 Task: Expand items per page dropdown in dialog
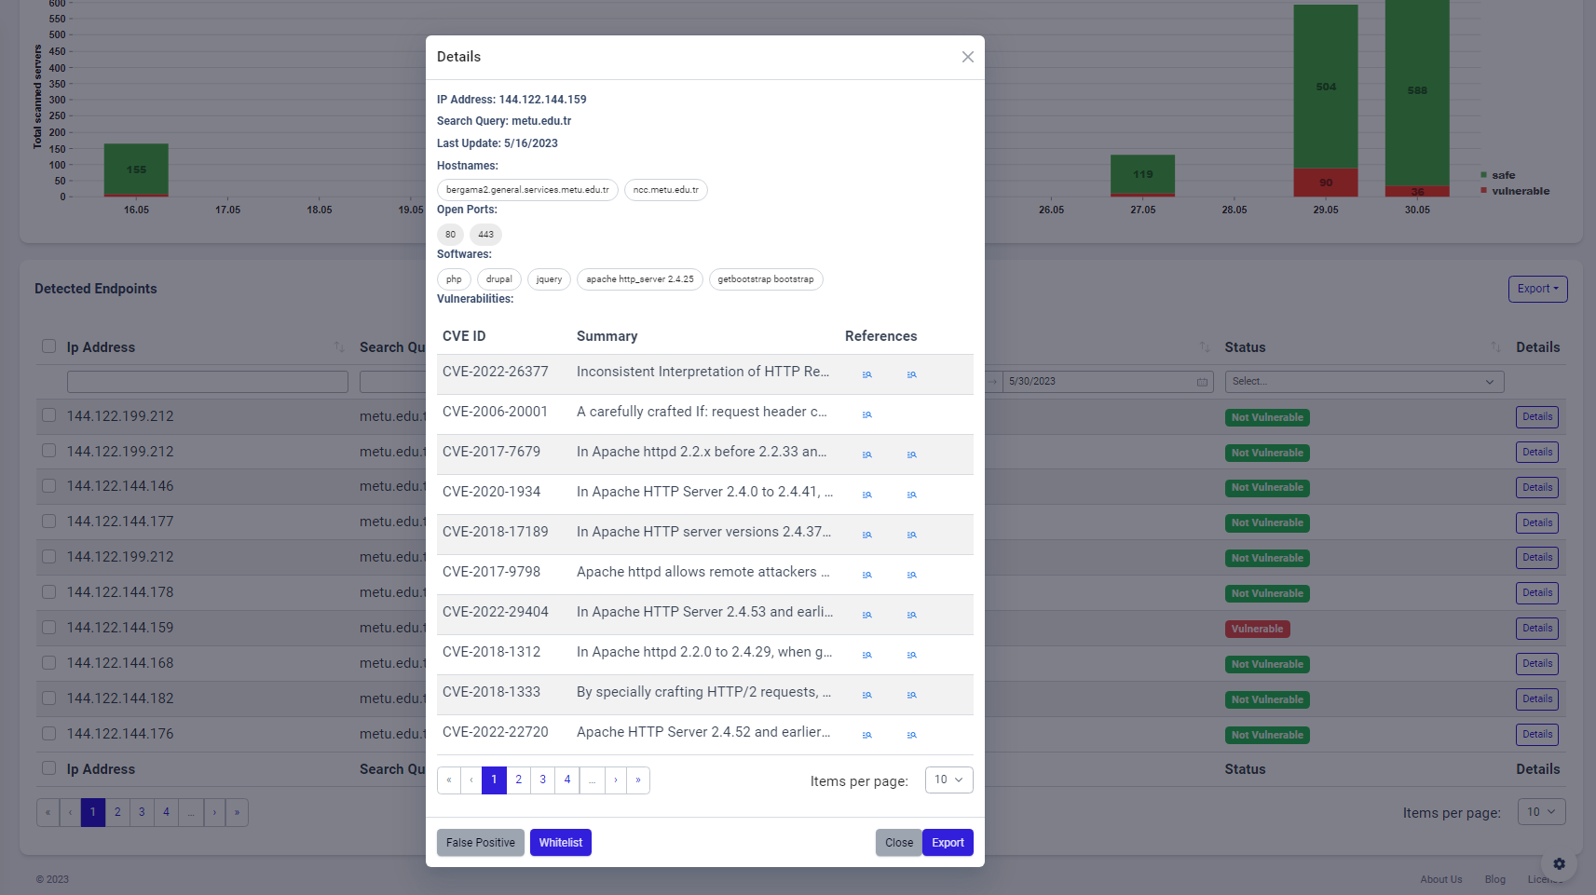point(948,780)
